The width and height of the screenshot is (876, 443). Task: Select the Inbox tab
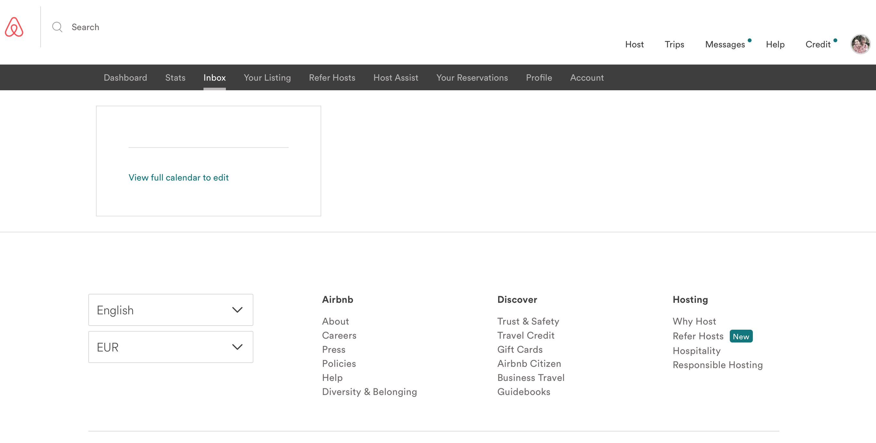click(x=215, y=77)
